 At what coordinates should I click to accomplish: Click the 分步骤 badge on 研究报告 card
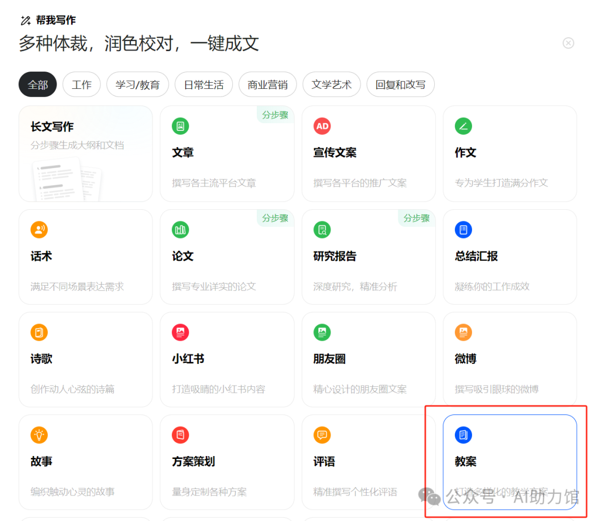click(x=417, y=218)
